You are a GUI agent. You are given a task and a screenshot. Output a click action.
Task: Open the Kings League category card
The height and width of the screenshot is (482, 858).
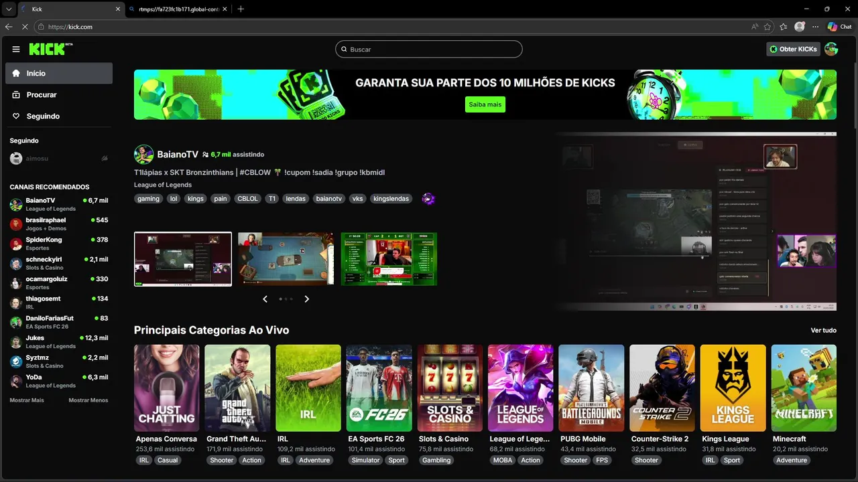click(733, 388)
